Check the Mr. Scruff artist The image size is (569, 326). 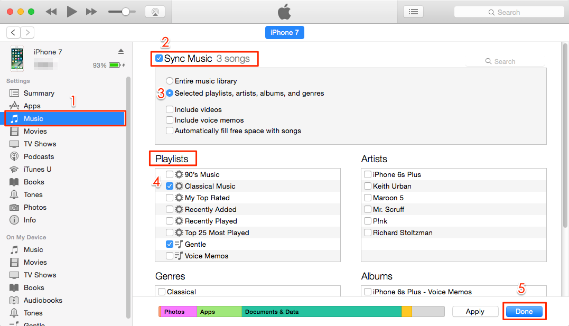point(368,209)
